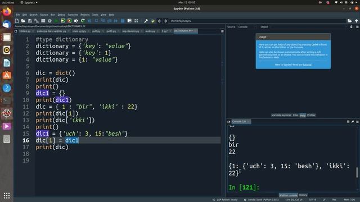Click the Debug file icon
Image resolution: width=360 pixels, height=202 pixels.
89,21
